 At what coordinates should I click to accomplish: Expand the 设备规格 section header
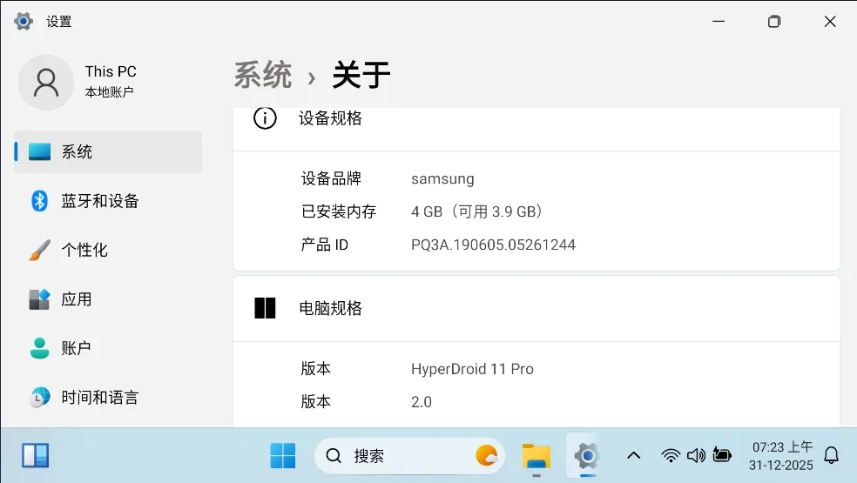tap(536, 129)
